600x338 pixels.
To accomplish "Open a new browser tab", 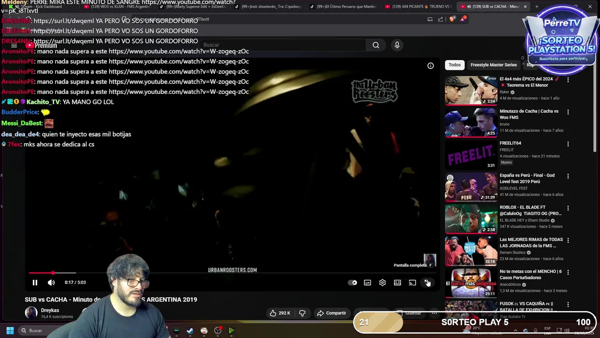I will pos(537,7).
